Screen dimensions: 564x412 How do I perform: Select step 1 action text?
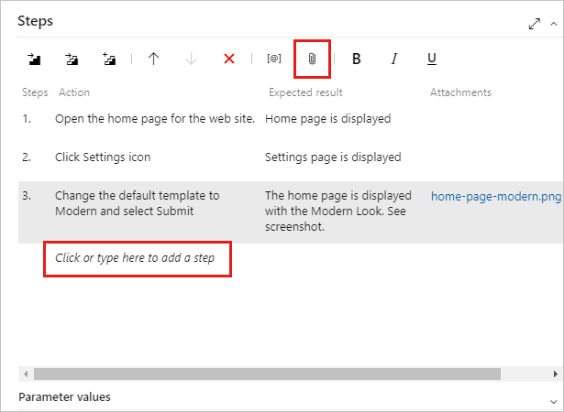(155, 118)
